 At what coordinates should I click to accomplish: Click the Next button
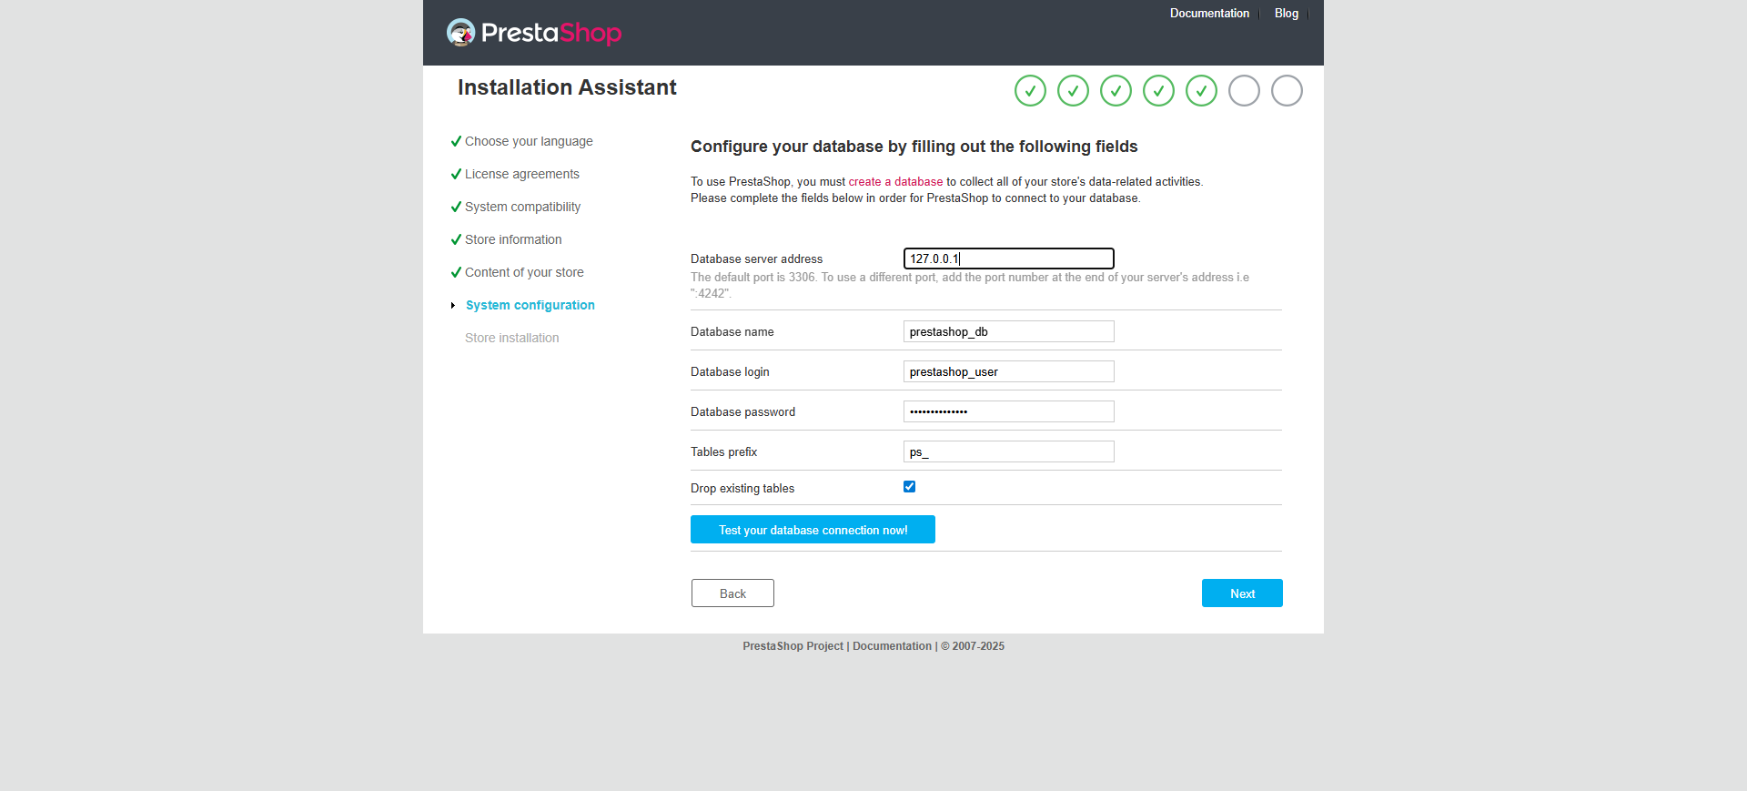click(1241, 593)
